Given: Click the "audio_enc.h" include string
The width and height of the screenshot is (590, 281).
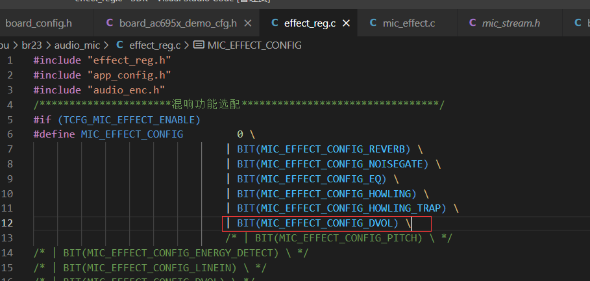Looking at the screenshot, I should 126,90.
